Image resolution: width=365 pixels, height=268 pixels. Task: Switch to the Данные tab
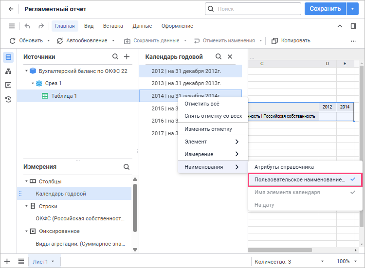[142, 26]
